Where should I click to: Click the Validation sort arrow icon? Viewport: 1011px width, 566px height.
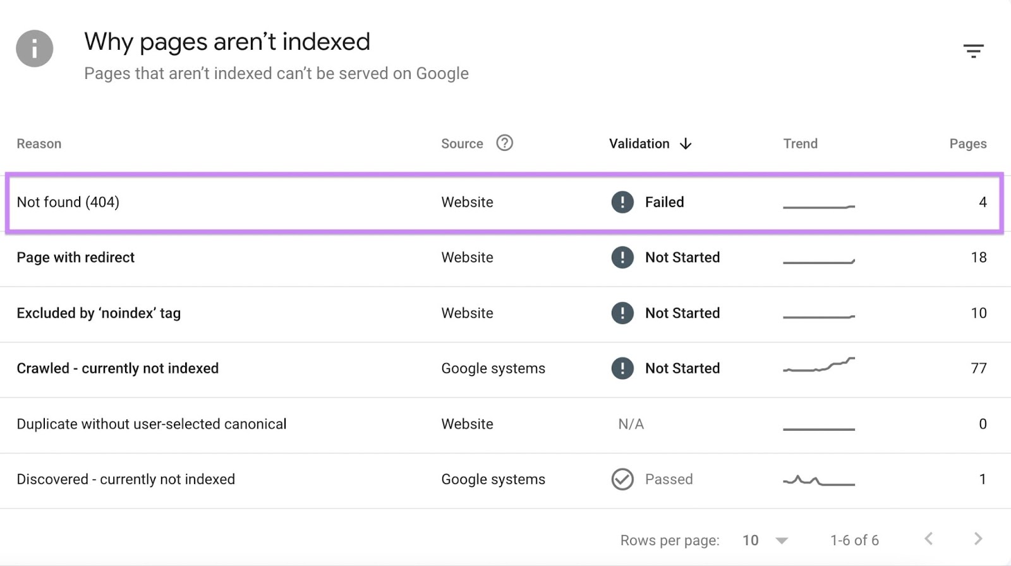click(686, 144)
